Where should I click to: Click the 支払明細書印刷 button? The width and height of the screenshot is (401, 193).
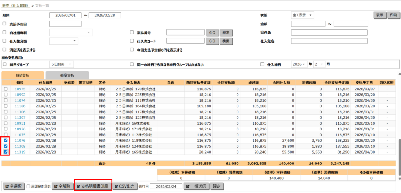pyautogui.click(x=93, y=186)
